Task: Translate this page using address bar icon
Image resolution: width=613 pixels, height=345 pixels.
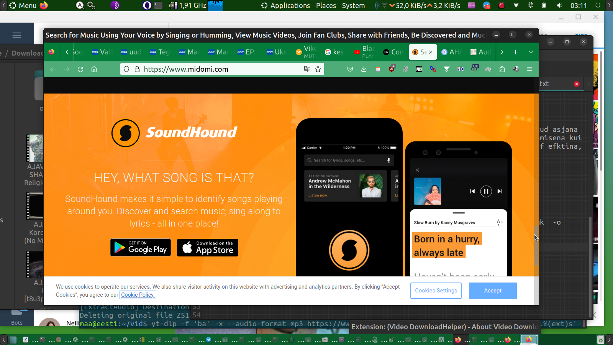Action: coord(307,69)
